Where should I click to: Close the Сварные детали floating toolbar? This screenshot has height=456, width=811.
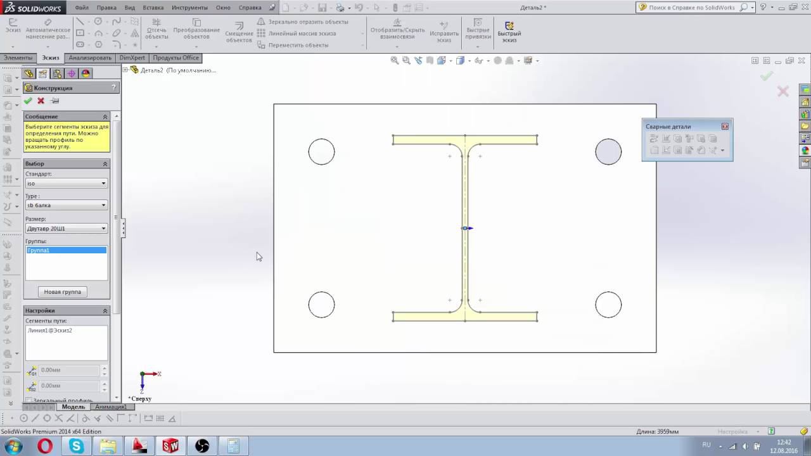click(x=725, y=127)
